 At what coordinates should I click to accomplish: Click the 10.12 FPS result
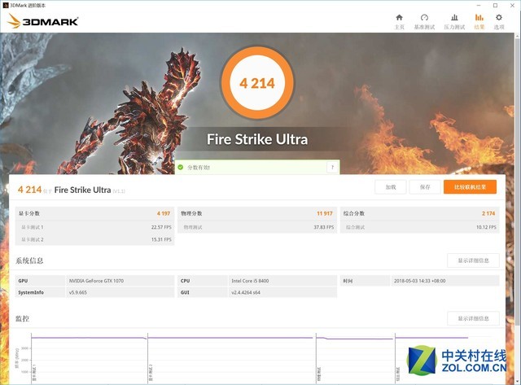[486, 227]
